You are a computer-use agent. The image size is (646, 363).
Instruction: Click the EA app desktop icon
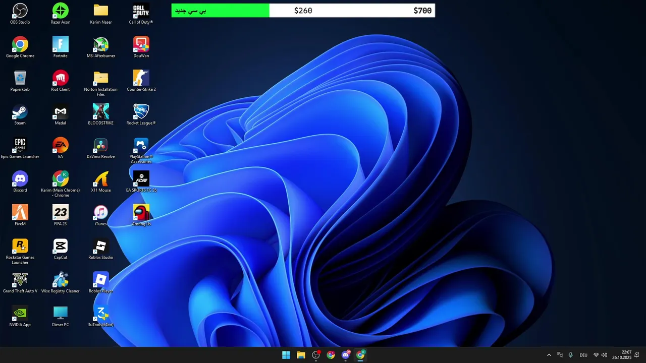tap(61, 148)
